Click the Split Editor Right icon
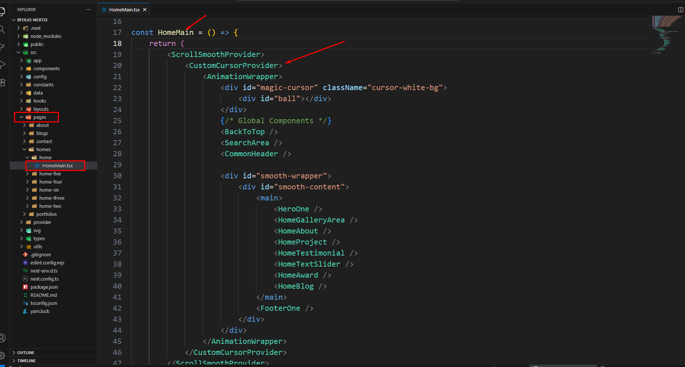 click(680, 10)
